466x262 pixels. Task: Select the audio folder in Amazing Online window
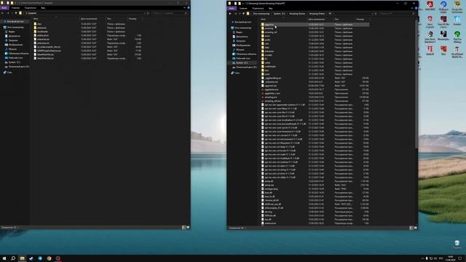(267, 40)
